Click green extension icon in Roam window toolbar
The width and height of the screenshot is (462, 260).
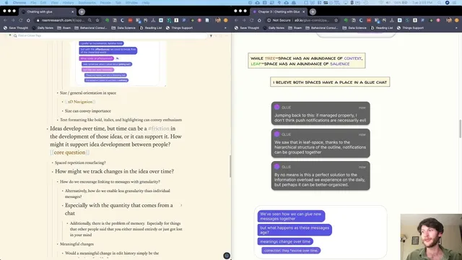click(x=107, y=20)
